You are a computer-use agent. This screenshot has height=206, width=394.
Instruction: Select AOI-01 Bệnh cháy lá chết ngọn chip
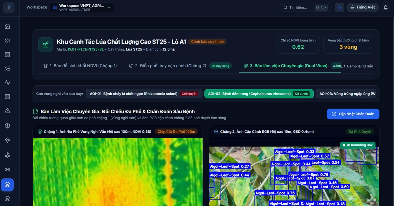pos(144,94)
